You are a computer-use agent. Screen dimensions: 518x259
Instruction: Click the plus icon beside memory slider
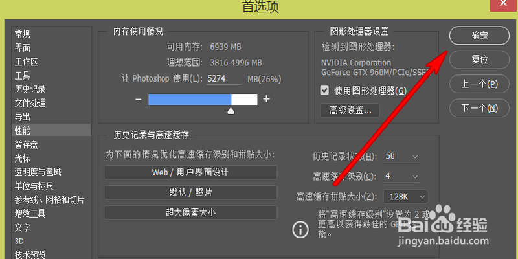[x=266, y=99]
